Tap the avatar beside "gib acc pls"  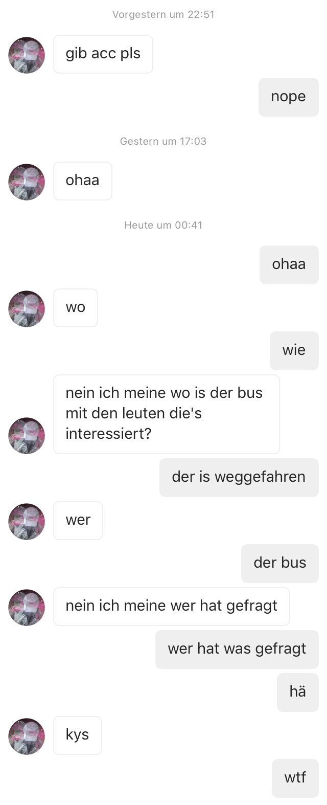pos(27,55)
